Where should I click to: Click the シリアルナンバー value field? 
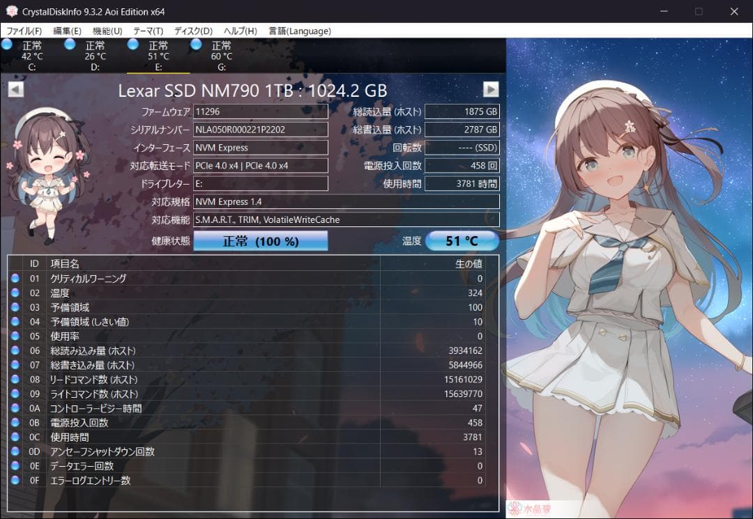(260, 130)
